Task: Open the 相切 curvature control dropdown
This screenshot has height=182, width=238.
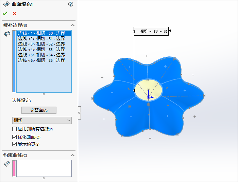Action: pos(42,120)
